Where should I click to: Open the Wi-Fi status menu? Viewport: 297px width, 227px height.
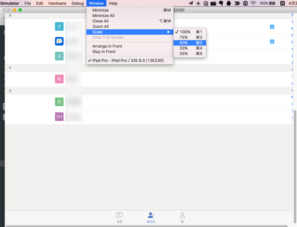(x=253, y=3)
